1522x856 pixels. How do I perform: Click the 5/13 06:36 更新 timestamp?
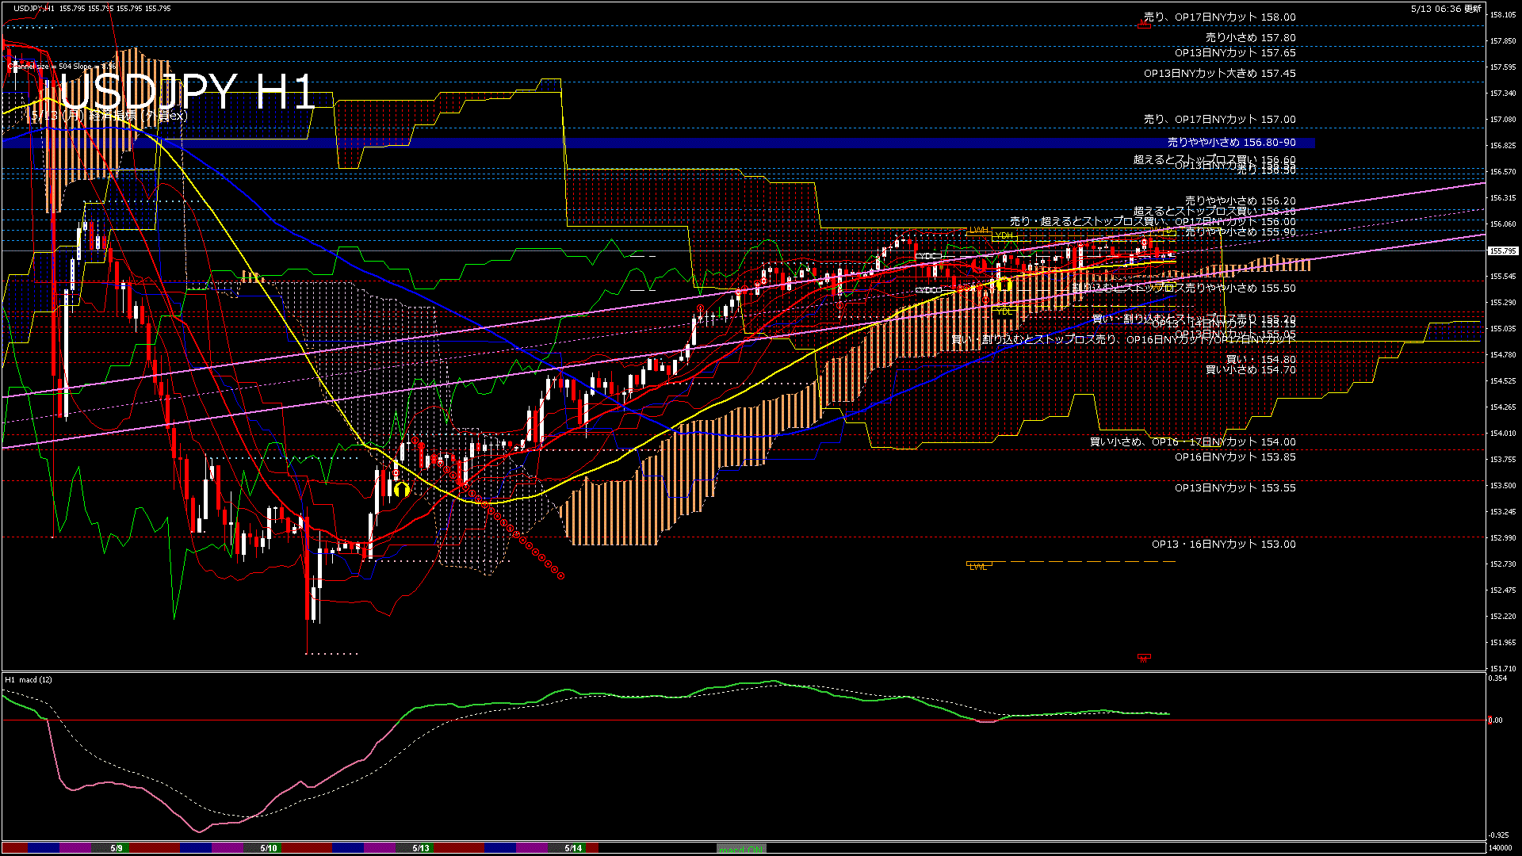click(x=1446, y=9)
